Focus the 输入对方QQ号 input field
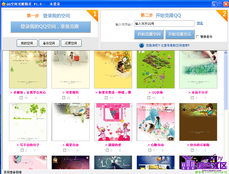The width and height of the screenshot is (229, 174). (x=164, y=24)
